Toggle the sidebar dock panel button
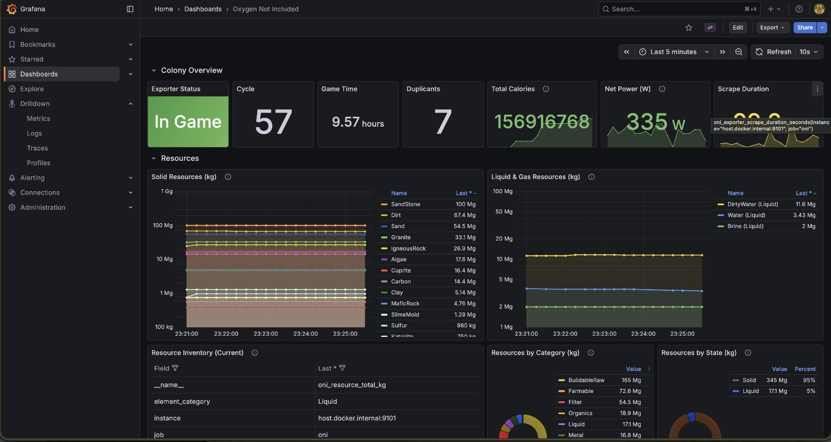 coord(130,9)
